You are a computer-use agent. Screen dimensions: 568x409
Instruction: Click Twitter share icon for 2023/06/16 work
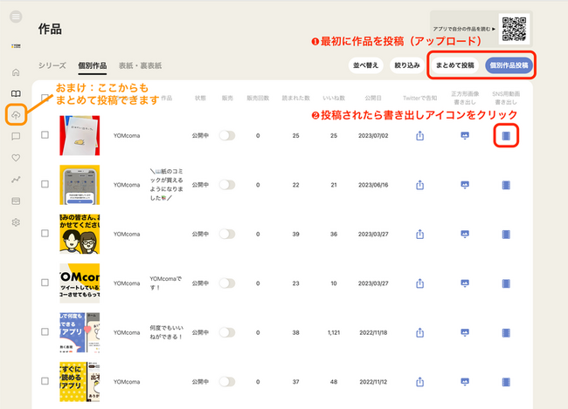coord(419,185)
